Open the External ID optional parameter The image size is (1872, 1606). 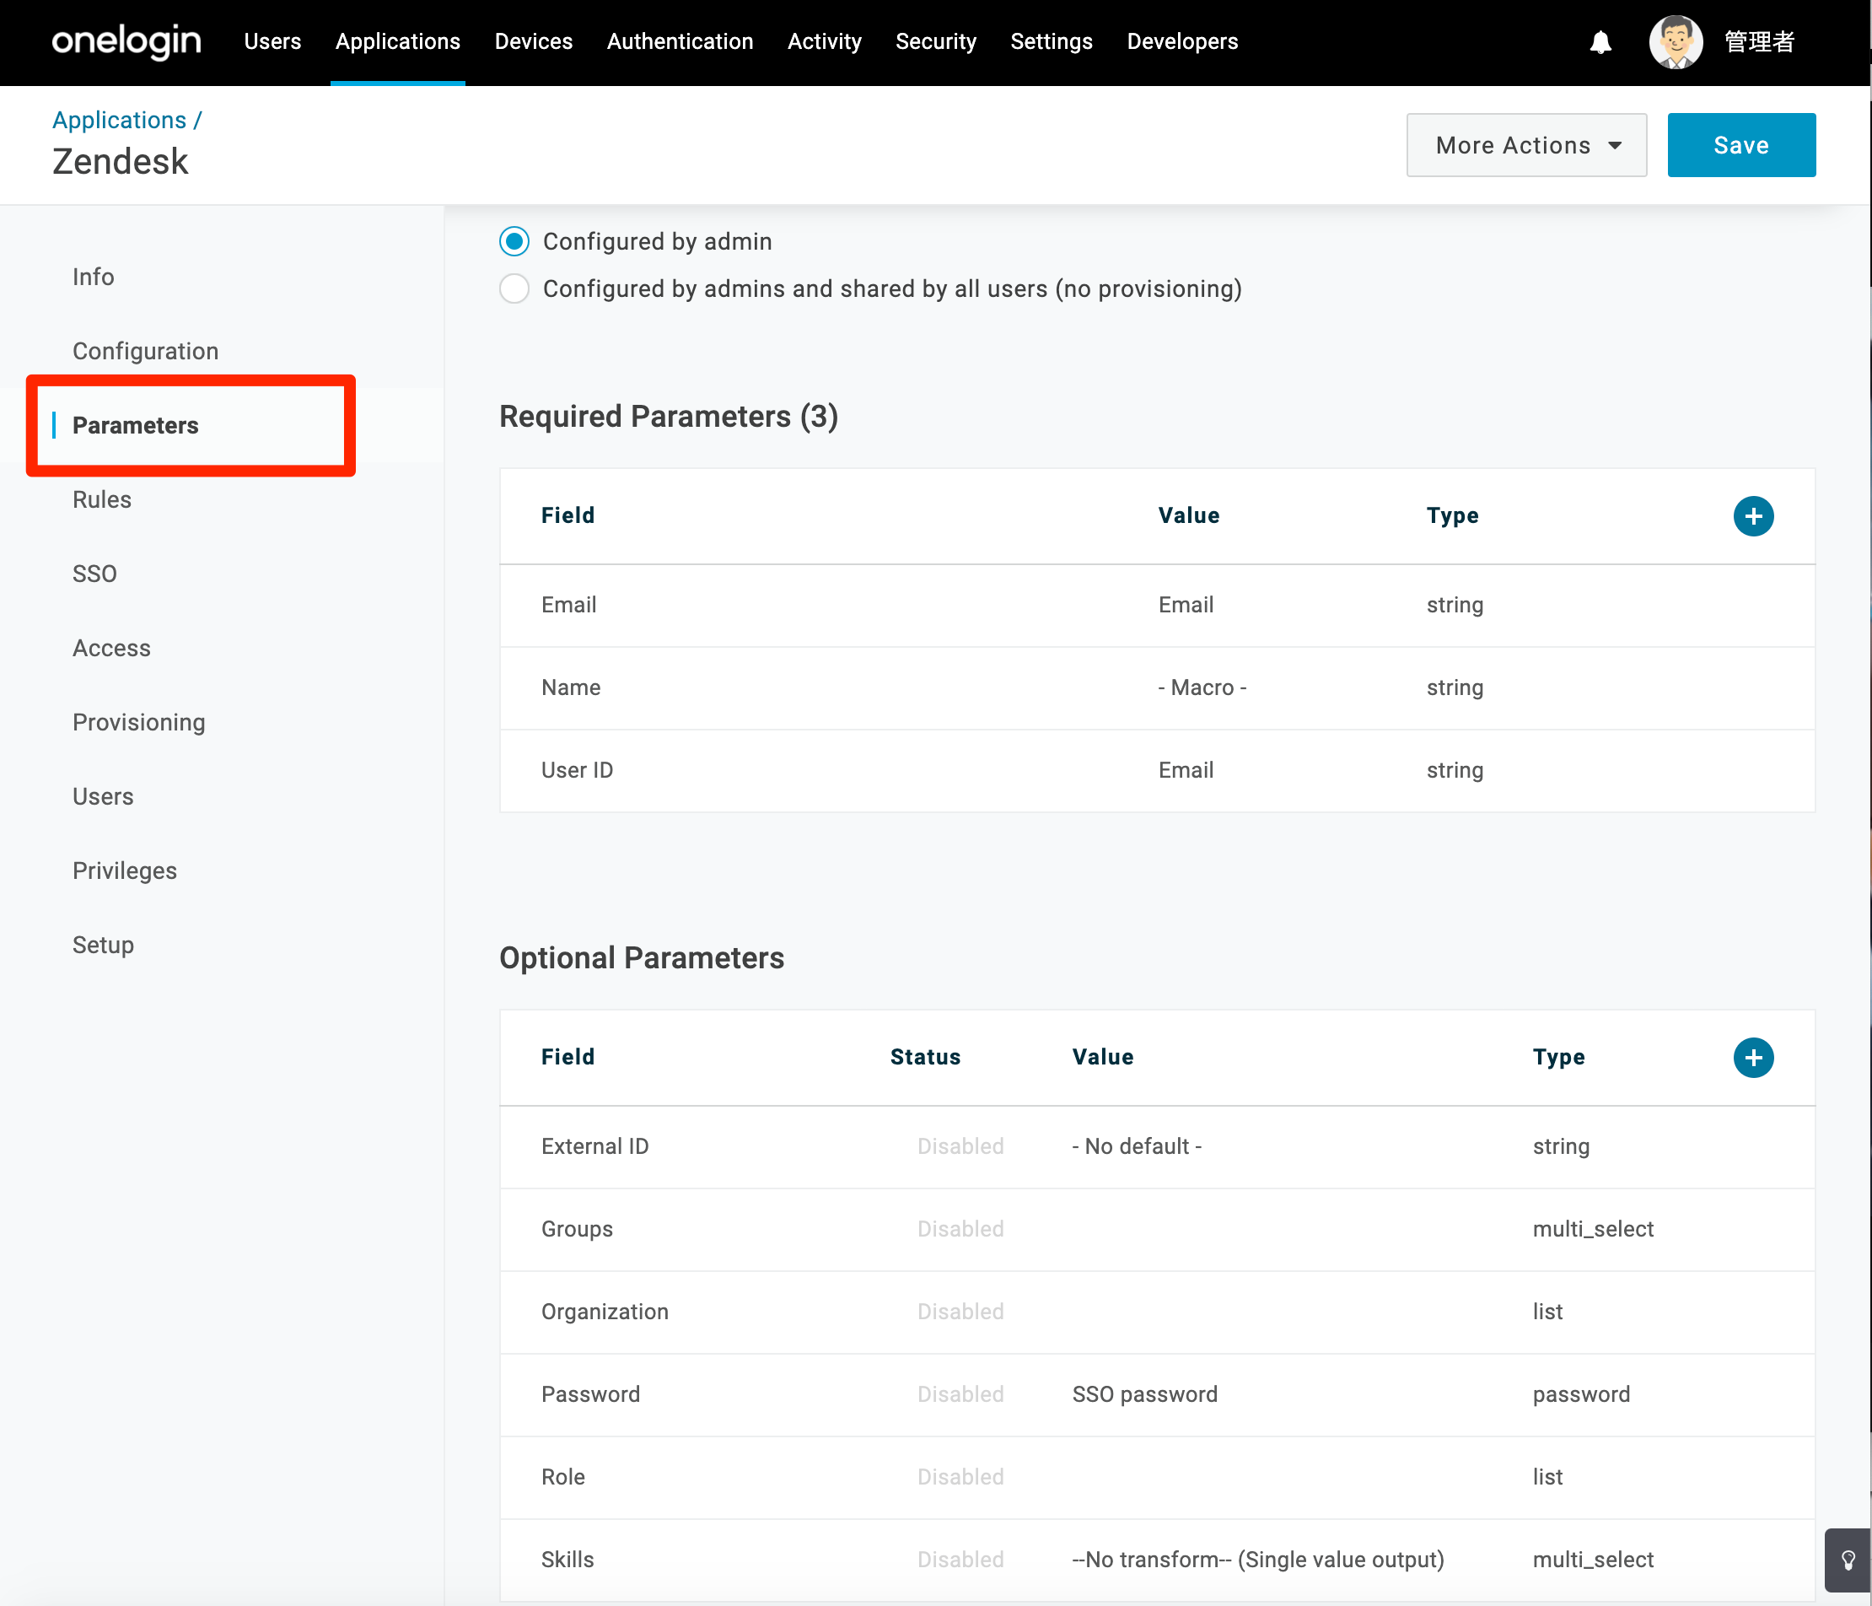pyautogui.click(x=1156, y=1147)
